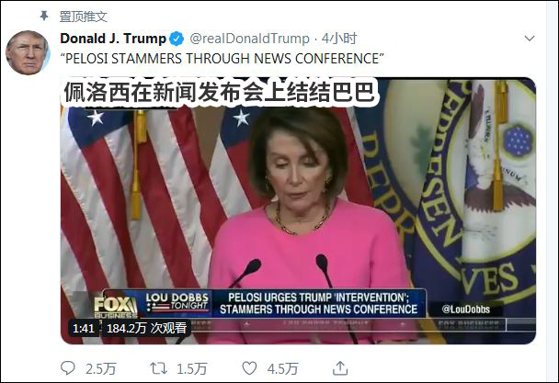Click the 4.5万 like count

pos(282,368)
